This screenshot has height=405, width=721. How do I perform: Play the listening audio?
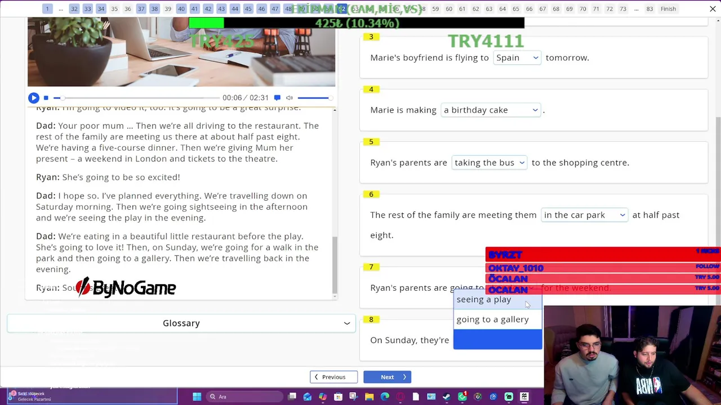pos(34,98)
